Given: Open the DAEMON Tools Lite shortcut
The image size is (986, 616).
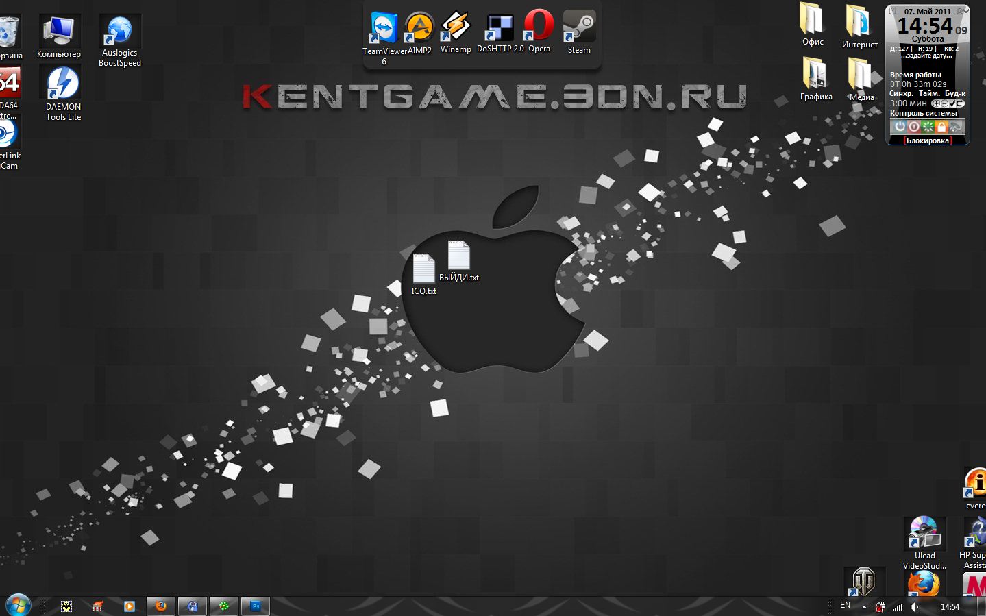Looking at the screenshot, I should (63, 94).
